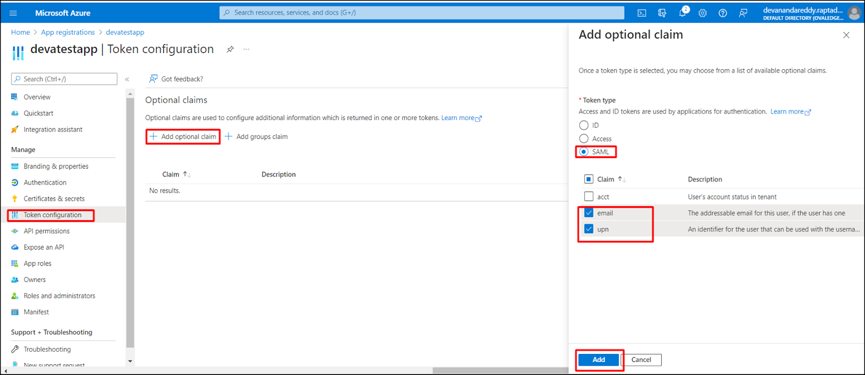Click the Expose an API cloud icon
Image resolution: width=865 pixels, height=375 pixels.
[15, 247]
